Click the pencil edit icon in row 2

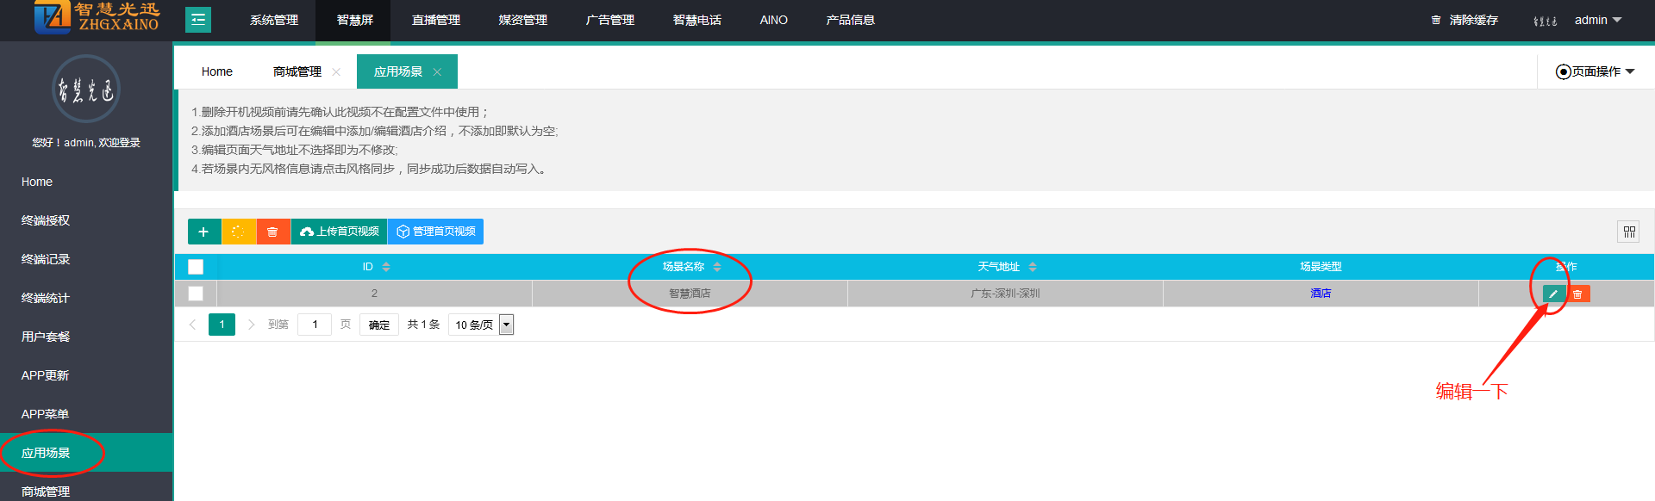click(1553, 294)
